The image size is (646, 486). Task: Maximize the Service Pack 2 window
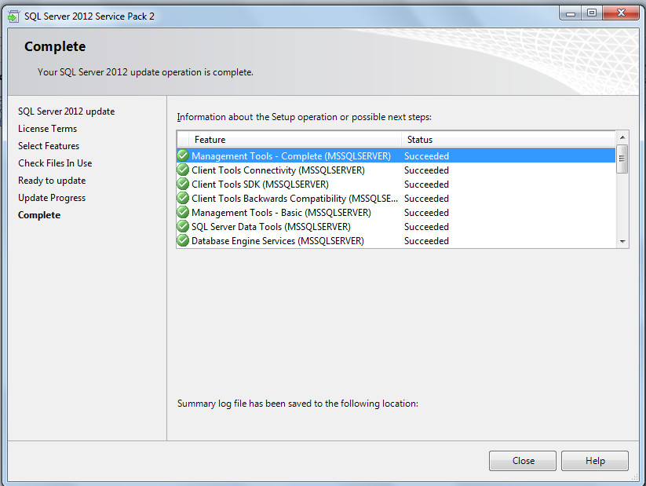[592, 13]
